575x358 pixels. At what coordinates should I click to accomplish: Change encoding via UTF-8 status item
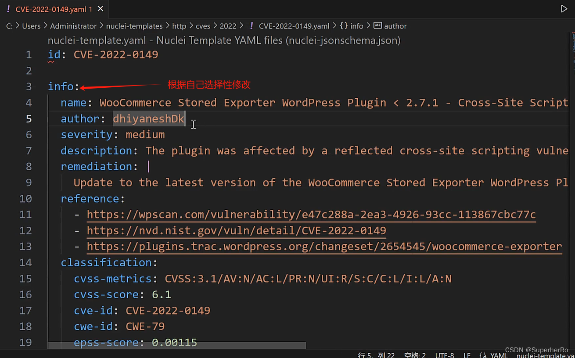coord(445,355)
